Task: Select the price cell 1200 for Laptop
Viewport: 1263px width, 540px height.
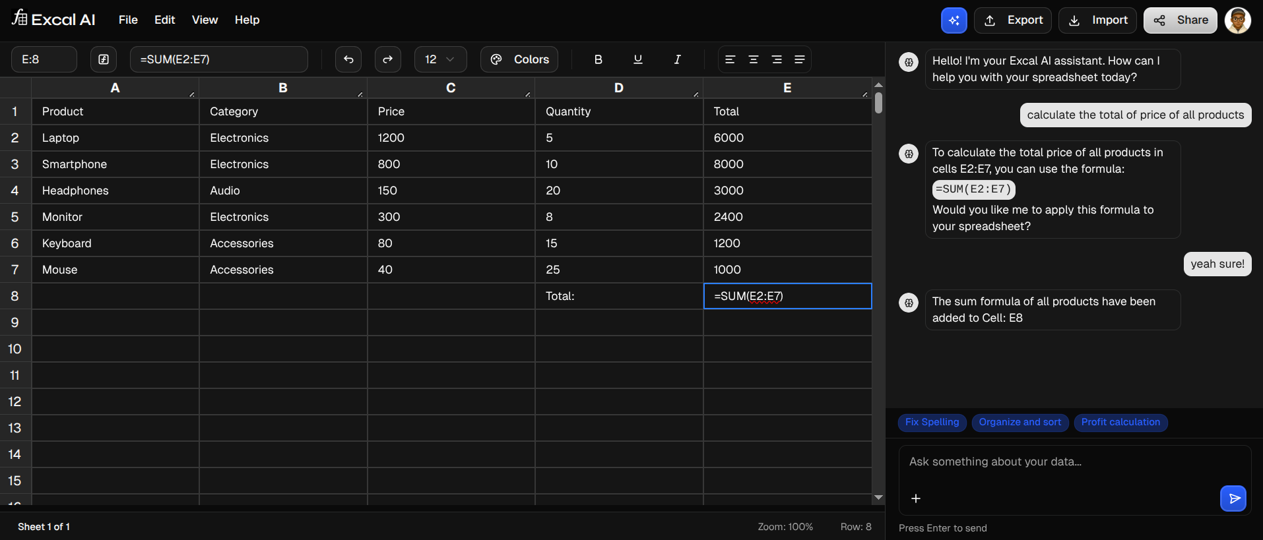Action: tap(451, 138)
